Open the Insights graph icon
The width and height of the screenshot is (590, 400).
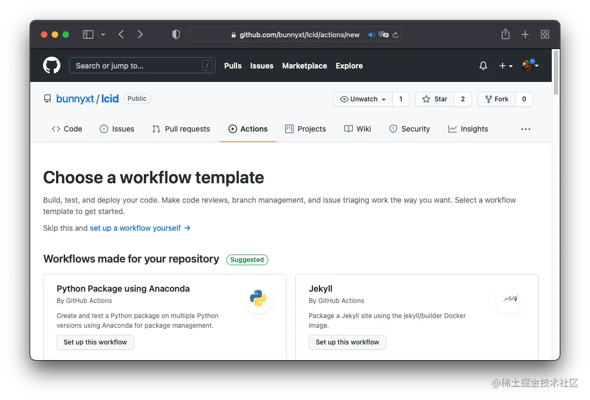(x=452, y=129)
